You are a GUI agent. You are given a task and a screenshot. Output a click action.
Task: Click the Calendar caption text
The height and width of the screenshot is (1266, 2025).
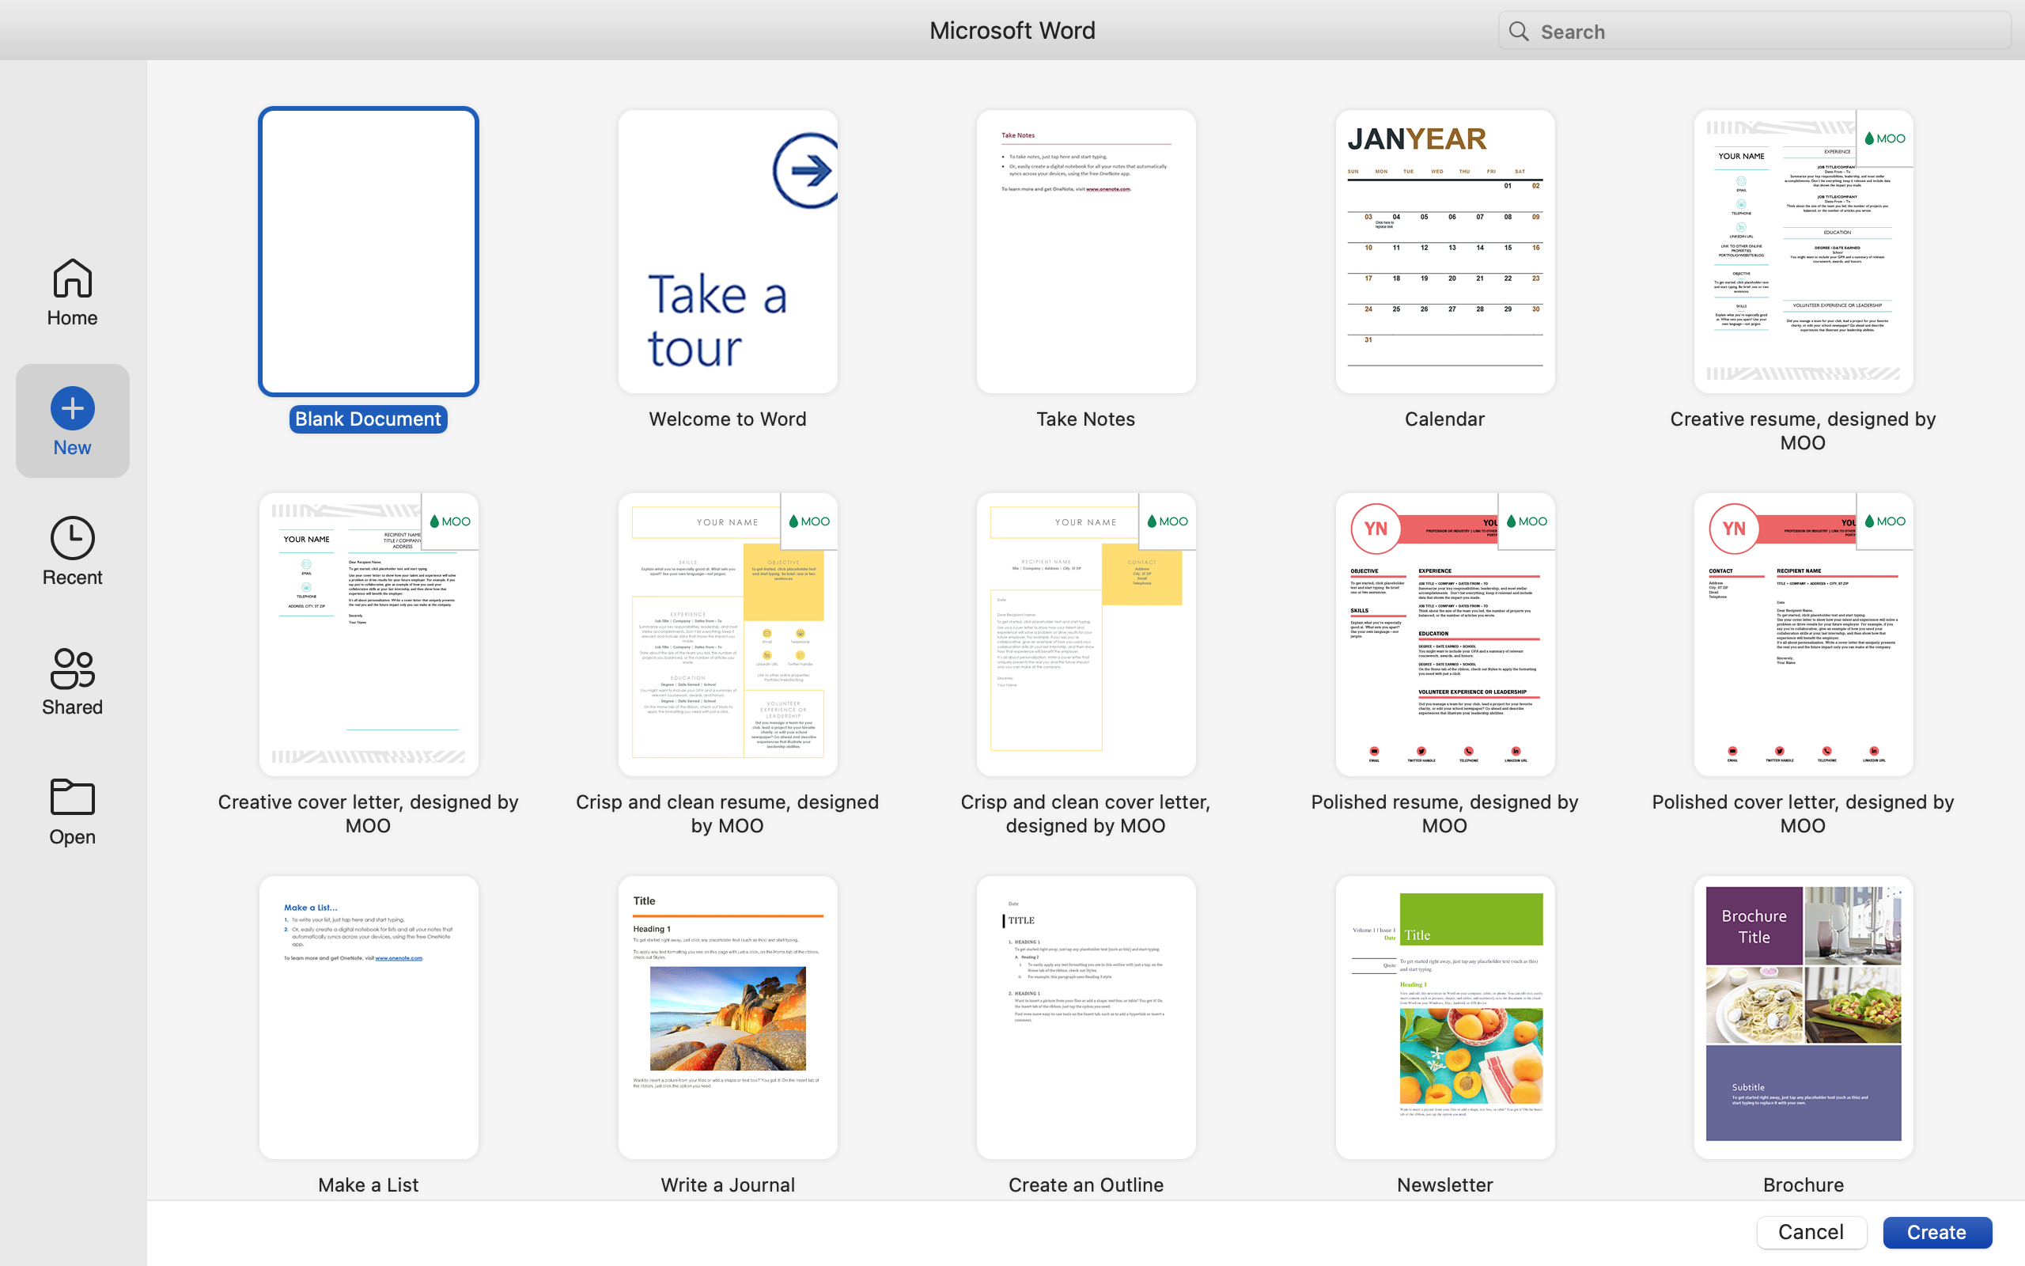pyautogui.click(x=1444, y=419)
